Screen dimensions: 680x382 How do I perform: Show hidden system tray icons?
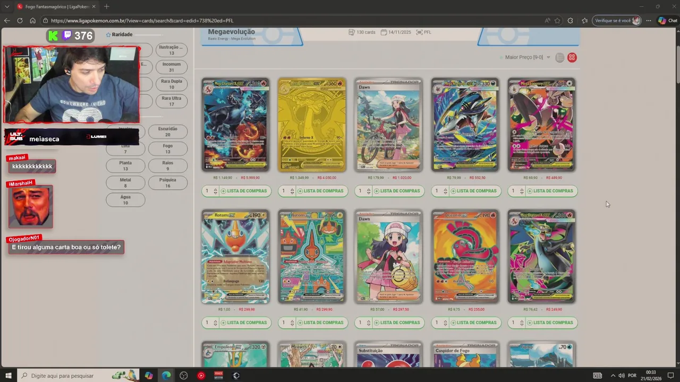[612, 376]
